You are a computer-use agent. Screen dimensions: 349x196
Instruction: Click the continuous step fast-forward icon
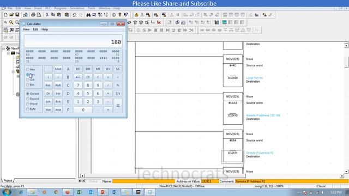click(x=185, y=30)
